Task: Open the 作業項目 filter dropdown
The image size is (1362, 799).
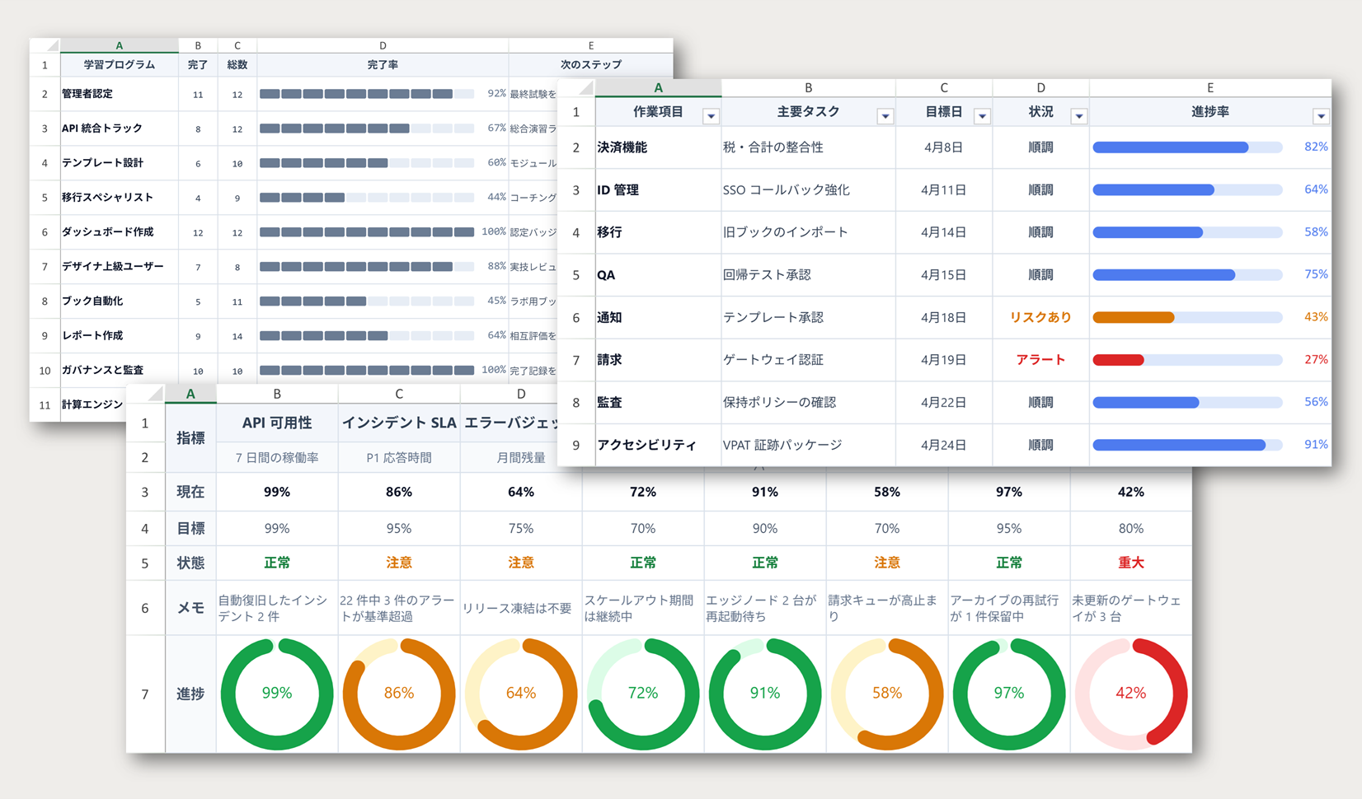Action: click(x=711, y=117)
